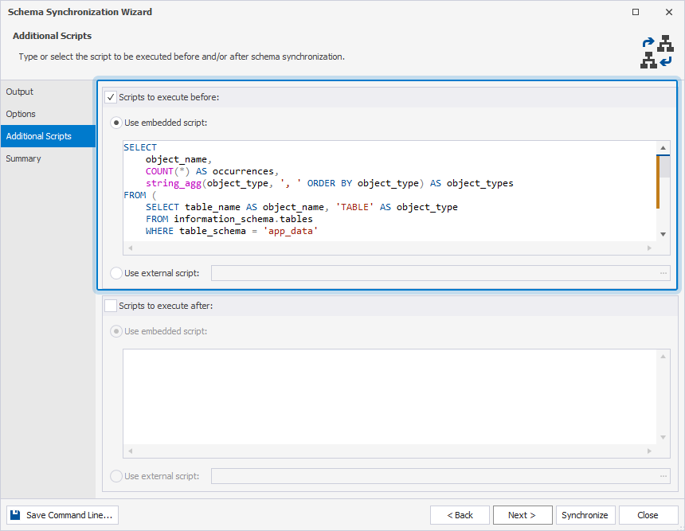Click the Save Command Line button

62,515
